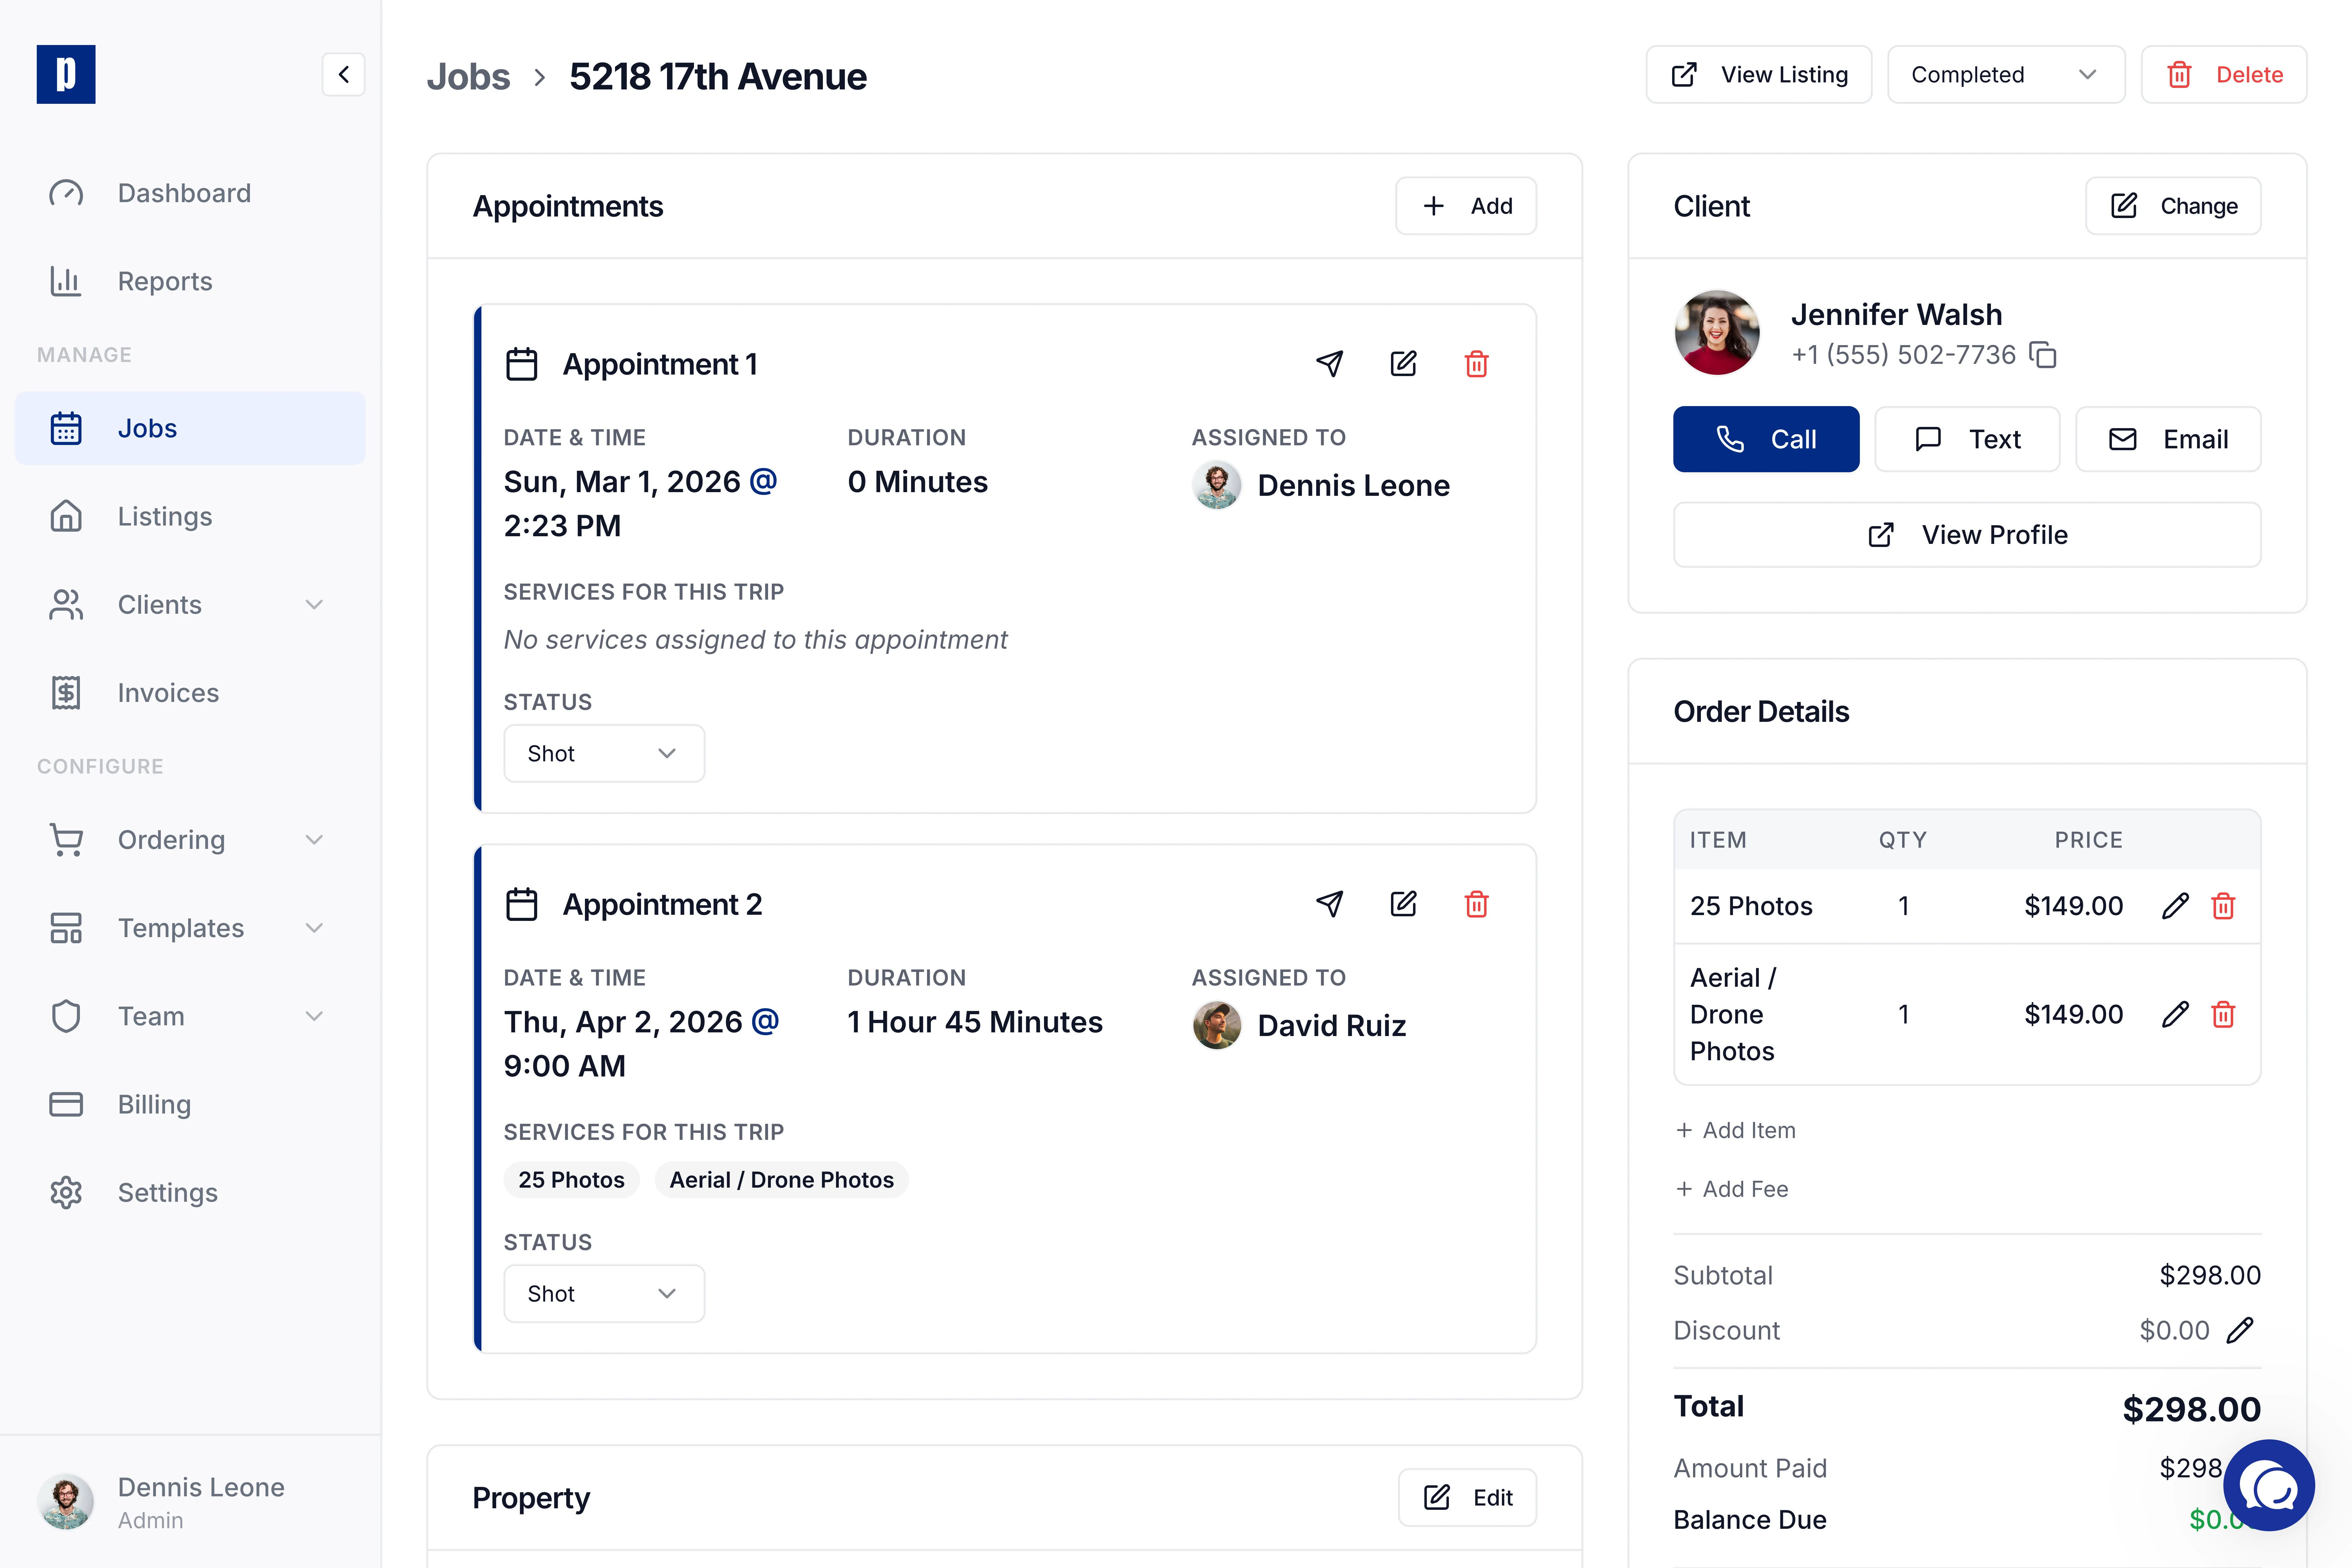Remove the 25 Photos order item
Image resolution: width=2352 pixels, height=1568 pixels.
[2223, 906]
